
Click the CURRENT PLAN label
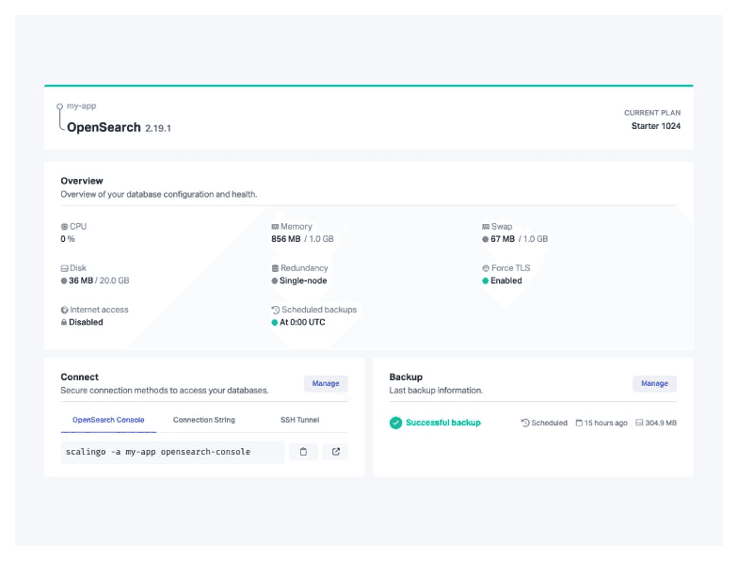(x=652, y=113)
